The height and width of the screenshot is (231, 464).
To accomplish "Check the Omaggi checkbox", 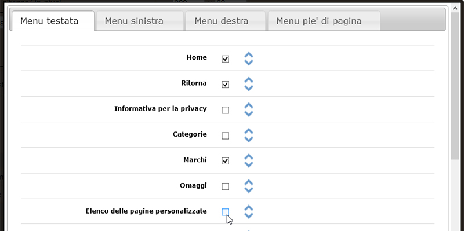I will point(225,186).
